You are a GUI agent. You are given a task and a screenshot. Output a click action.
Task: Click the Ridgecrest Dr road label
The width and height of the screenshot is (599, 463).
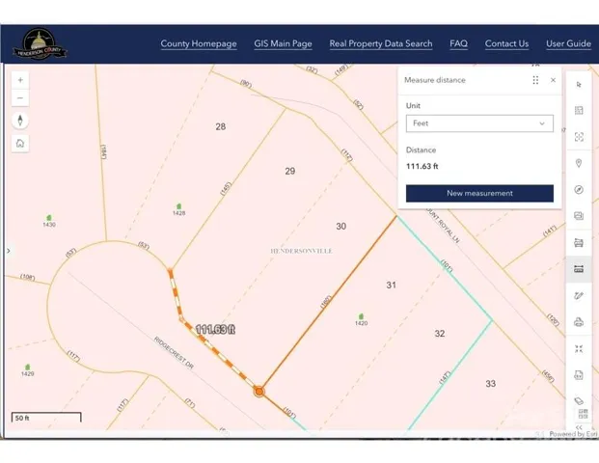(x=174, y=353)
